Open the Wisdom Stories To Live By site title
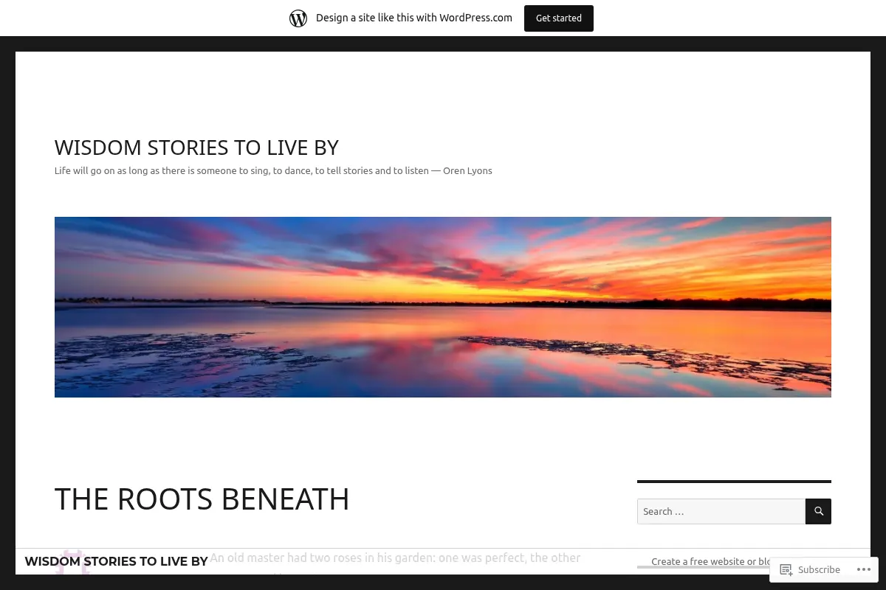 (196, 147)
